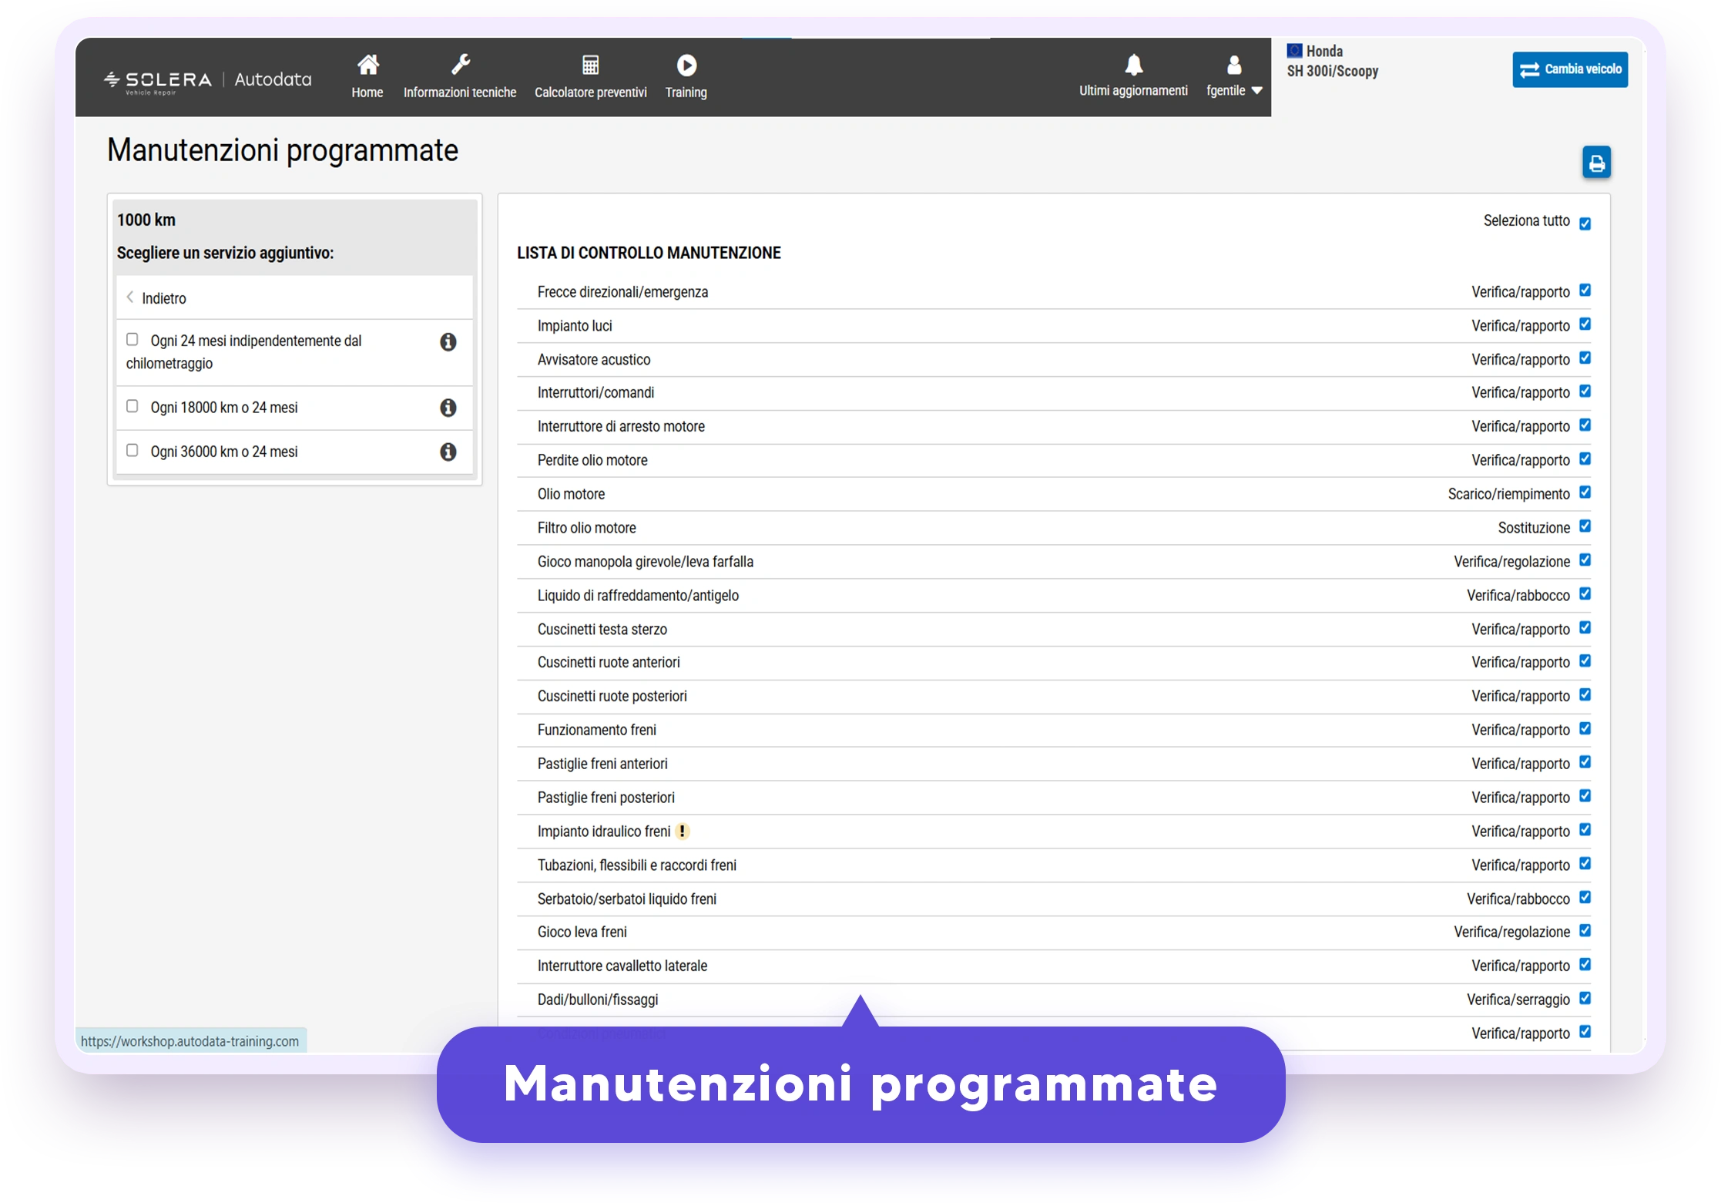This screenshot has height=1203, width=1721.
Task: Uncheck Serbatoio/serbatoi liquido freni checkbox
Action: pos(1585,898)
